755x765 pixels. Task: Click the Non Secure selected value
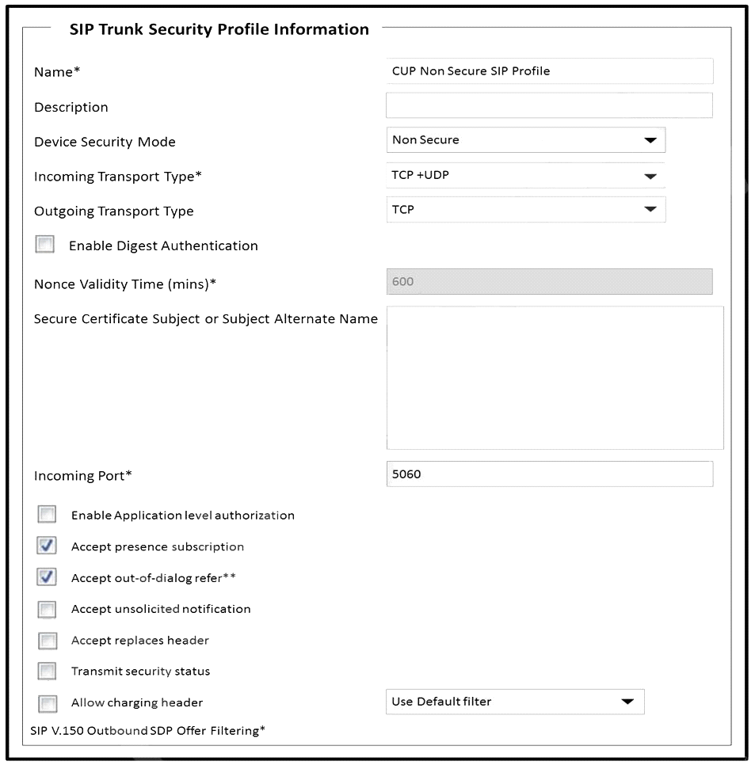point(425,140)
